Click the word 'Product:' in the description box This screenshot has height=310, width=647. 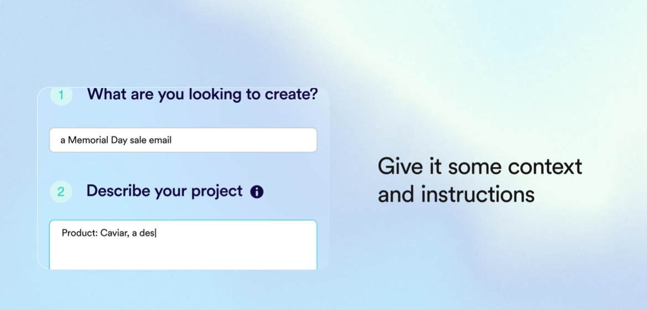click(x=80, y=233)
